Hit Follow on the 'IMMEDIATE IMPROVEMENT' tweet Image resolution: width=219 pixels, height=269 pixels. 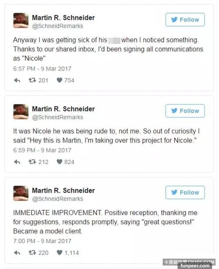pos(185,192)
